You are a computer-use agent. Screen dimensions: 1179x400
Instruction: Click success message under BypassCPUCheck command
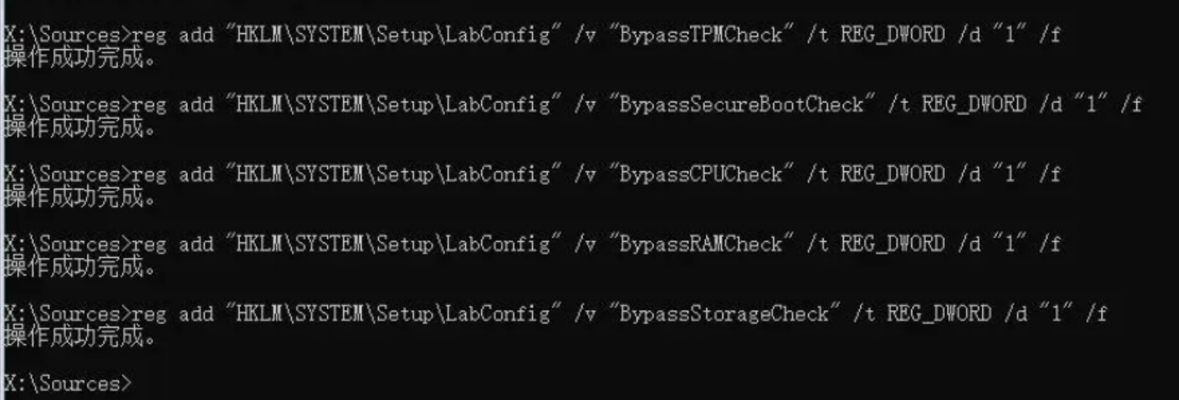[79, 197]
